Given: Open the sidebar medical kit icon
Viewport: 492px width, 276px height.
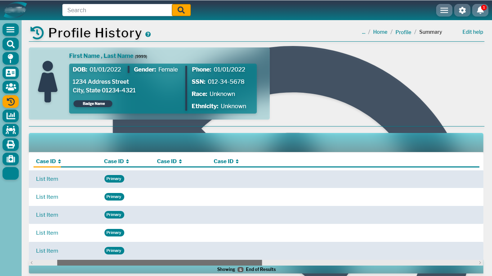Looking at the screenshot, I should 10,159.
